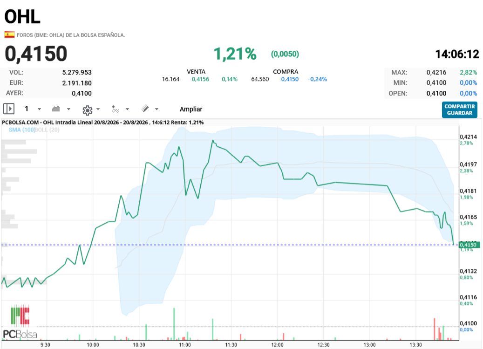Click the 0,4214 price axis label
Screen dimensions: 483x349
pos(468,137)
